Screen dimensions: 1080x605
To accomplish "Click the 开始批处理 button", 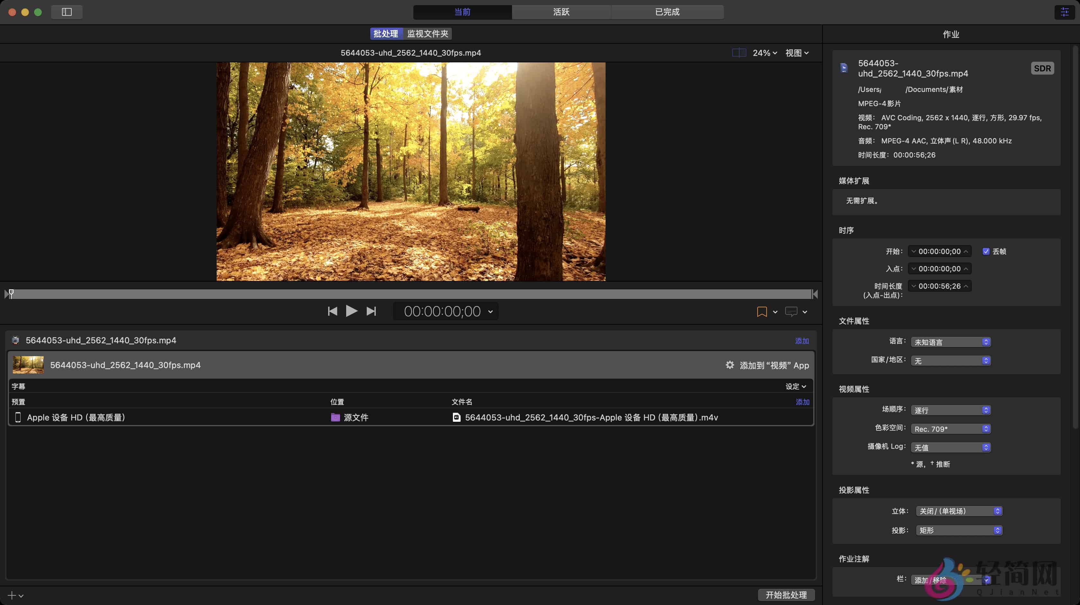I will [x=786, y=595].
